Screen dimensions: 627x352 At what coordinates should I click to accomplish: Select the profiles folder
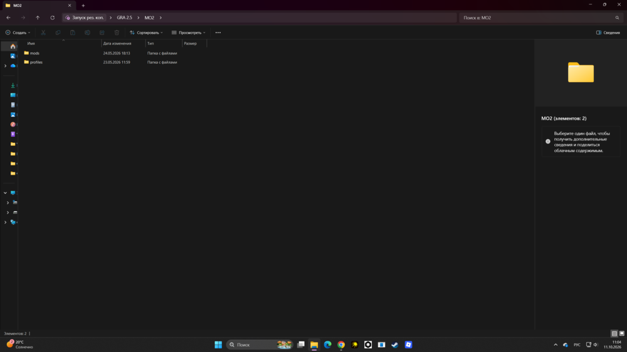[36, 62]
